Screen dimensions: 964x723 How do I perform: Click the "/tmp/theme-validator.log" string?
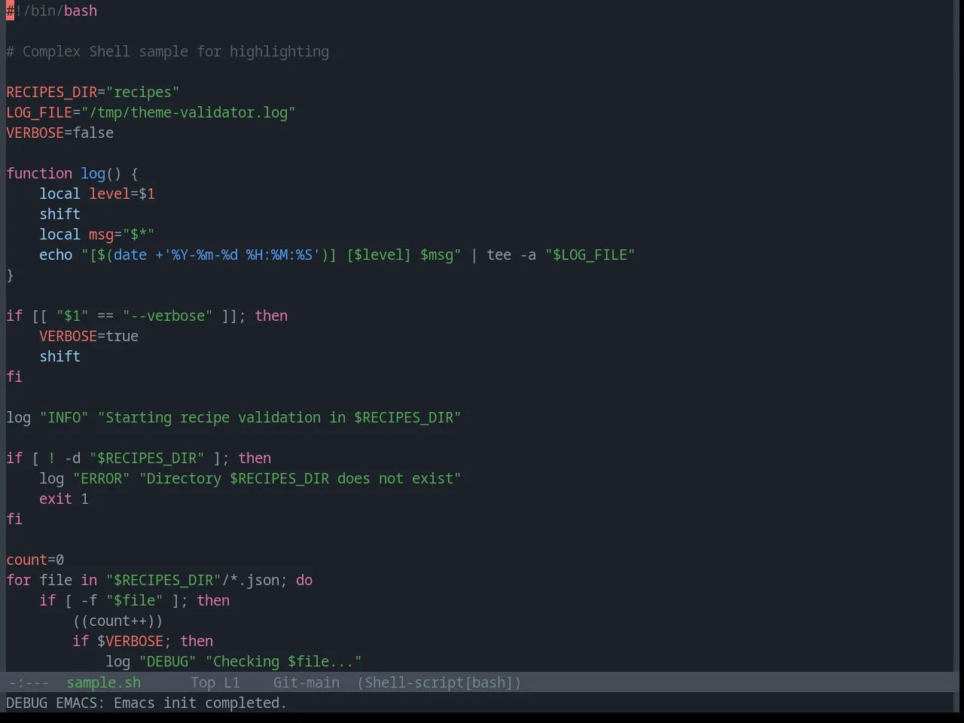click(x=188, y=113)
